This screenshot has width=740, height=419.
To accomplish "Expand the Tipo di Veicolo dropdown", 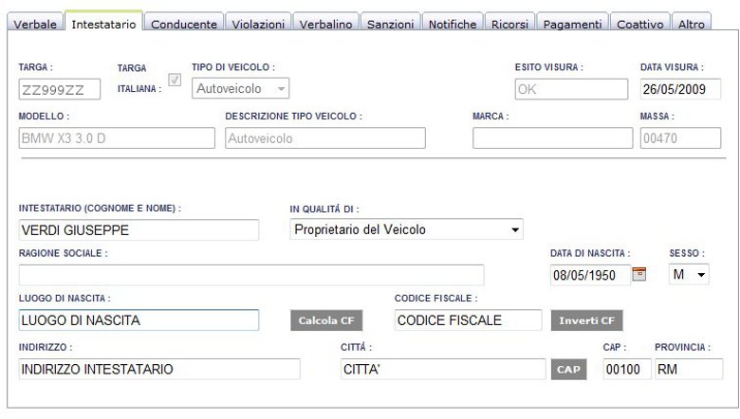I will click(240, 88).
